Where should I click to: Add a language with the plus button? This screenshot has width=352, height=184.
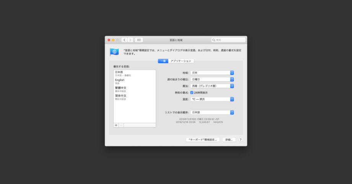116,125
